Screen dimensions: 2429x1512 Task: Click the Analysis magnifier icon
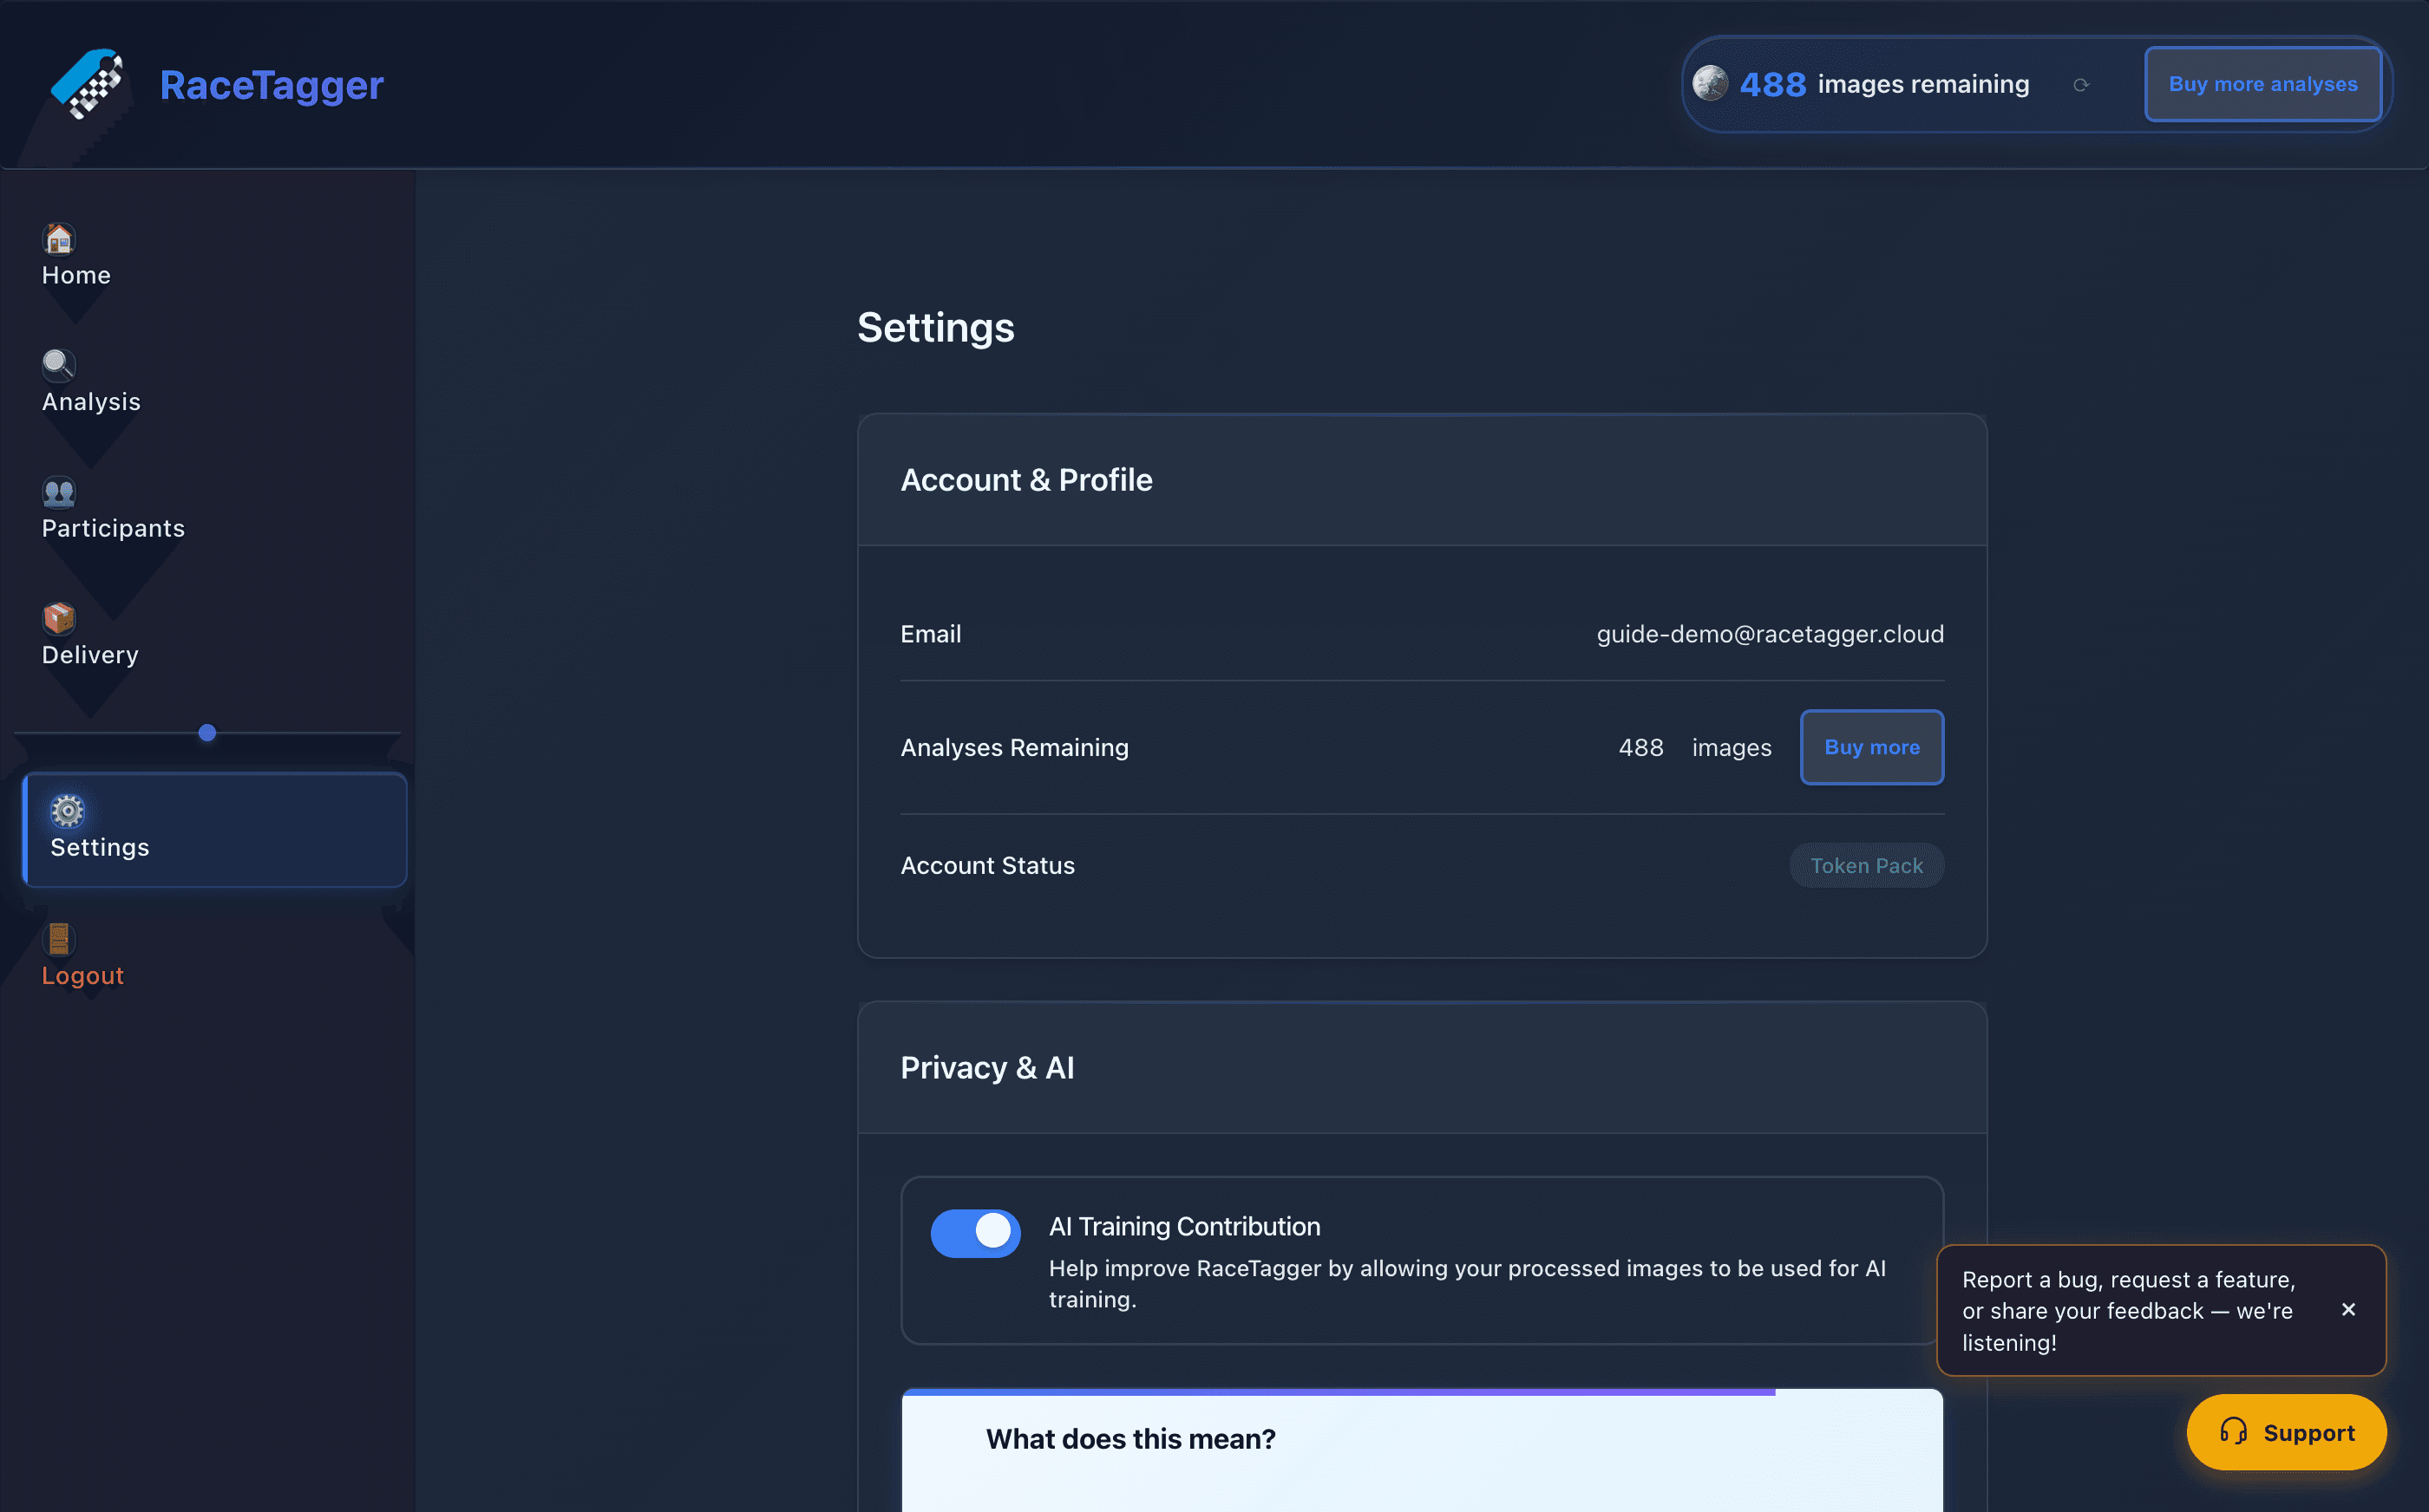pos(59,365)
